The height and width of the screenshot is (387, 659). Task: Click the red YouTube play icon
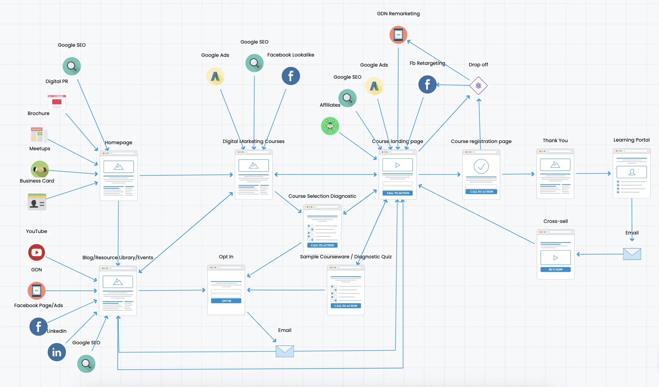click(x=37, y=252)
